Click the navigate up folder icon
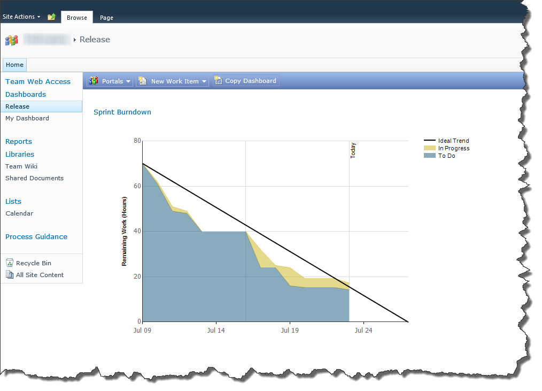Image resolution: width=542 pixels, height=391 pixels. click(x=51, y=17)
